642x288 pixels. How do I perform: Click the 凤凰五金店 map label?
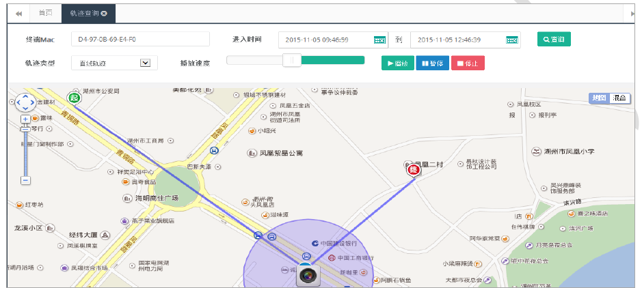point(295,105)
